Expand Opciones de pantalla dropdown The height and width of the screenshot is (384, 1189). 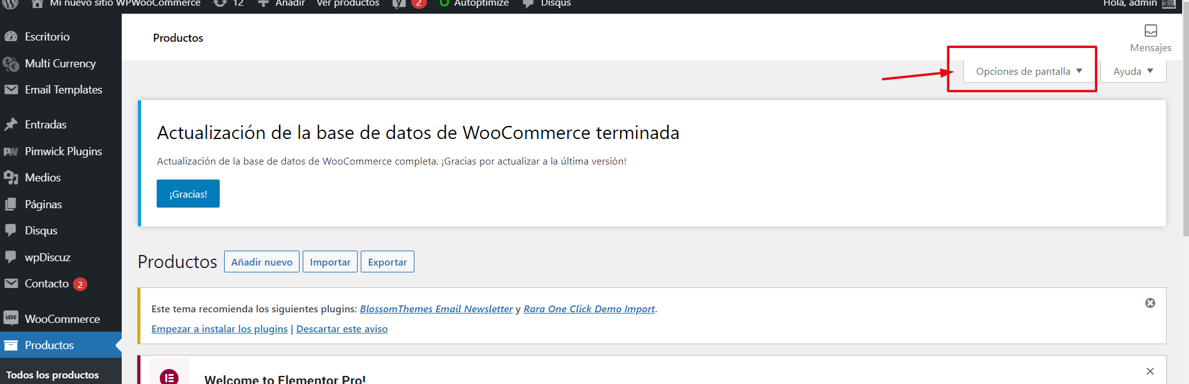(1029, 71)
